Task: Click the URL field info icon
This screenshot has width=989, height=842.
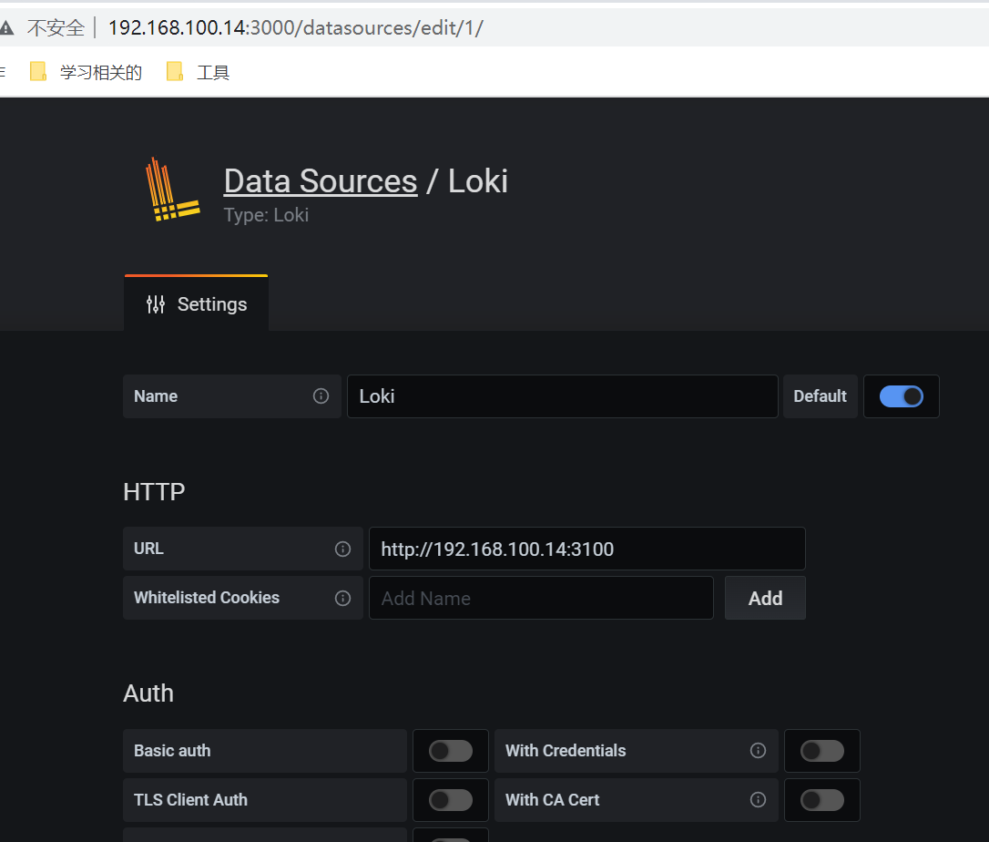Action: (342, 549)
